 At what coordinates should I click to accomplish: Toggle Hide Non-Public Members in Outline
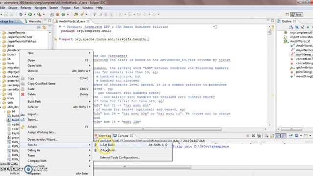(x=308, y=27)
